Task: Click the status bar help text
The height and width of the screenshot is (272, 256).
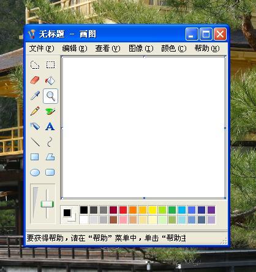Action: point(106,238)
